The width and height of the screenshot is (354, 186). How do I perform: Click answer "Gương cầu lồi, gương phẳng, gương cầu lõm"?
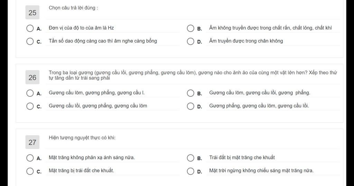(98, 106)
